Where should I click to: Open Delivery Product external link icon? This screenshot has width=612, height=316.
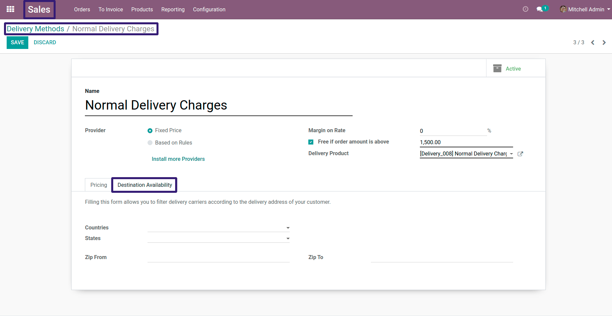pyautogui.click(x=520, y=154)
